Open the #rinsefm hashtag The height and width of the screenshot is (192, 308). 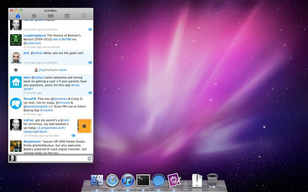[47, 110]
